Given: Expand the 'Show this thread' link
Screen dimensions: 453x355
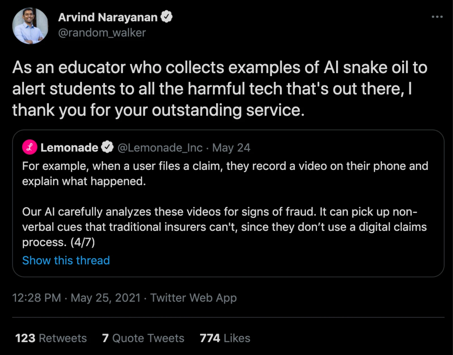Looking at the screenshot, I should [66, 260].
